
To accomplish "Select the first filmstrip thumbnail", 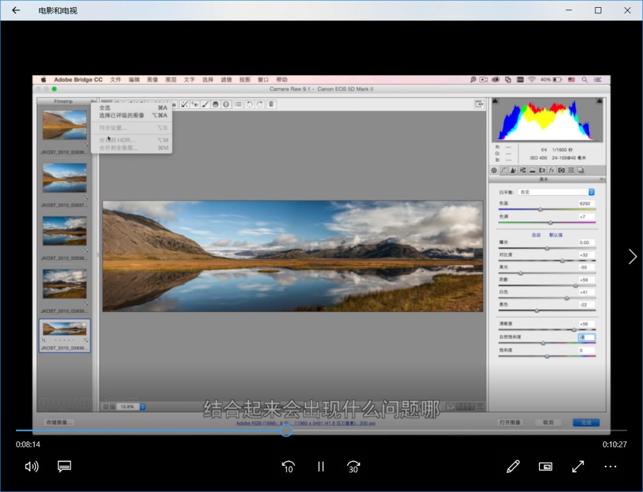I will pos(64,125).
